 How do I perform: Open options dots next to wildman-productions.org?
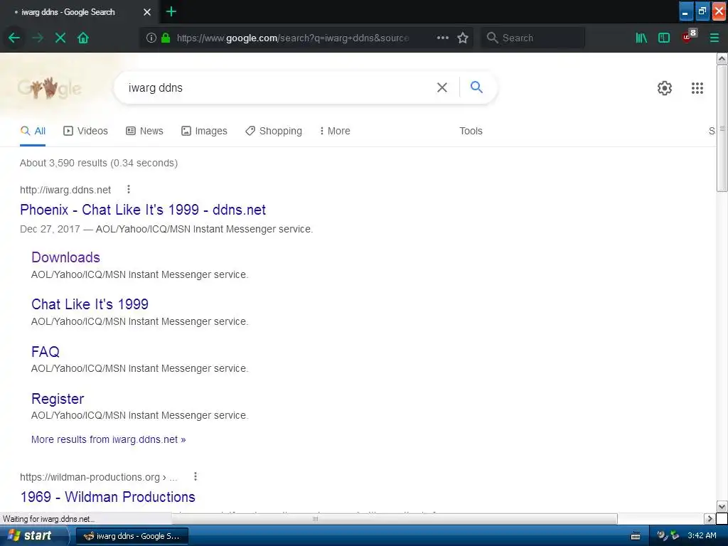(x=196, y=476)
